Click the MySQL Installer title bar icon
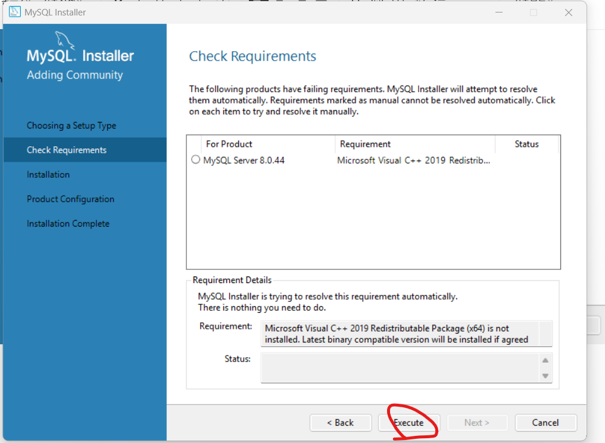The image size is (605, 443). point(15,12)
